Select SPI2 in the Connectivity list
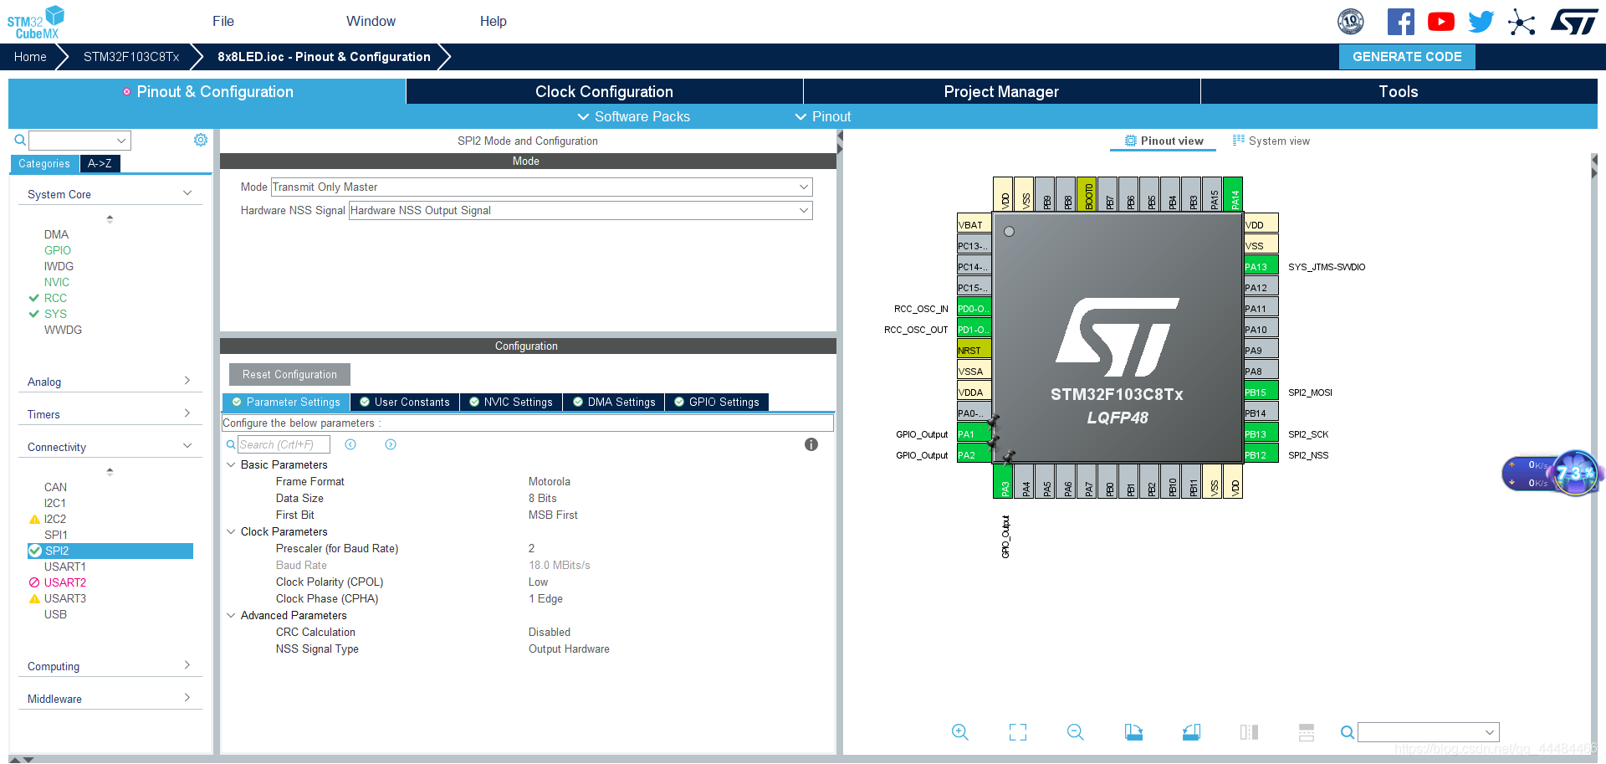Screen dimensions: 1606x764 (110, 551)
